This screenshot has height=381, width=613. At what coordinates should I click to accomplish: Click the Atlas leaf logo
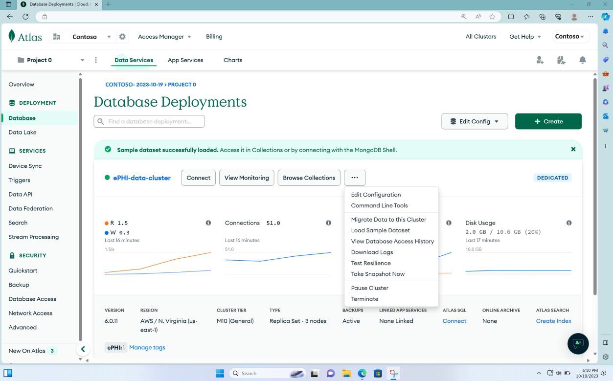pyautogui.click(x=11, y=36)
